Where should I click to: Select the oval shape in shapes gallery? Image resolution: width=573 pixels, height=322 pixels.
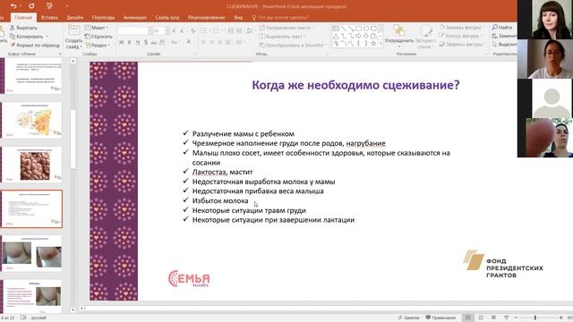pos(366,29)
